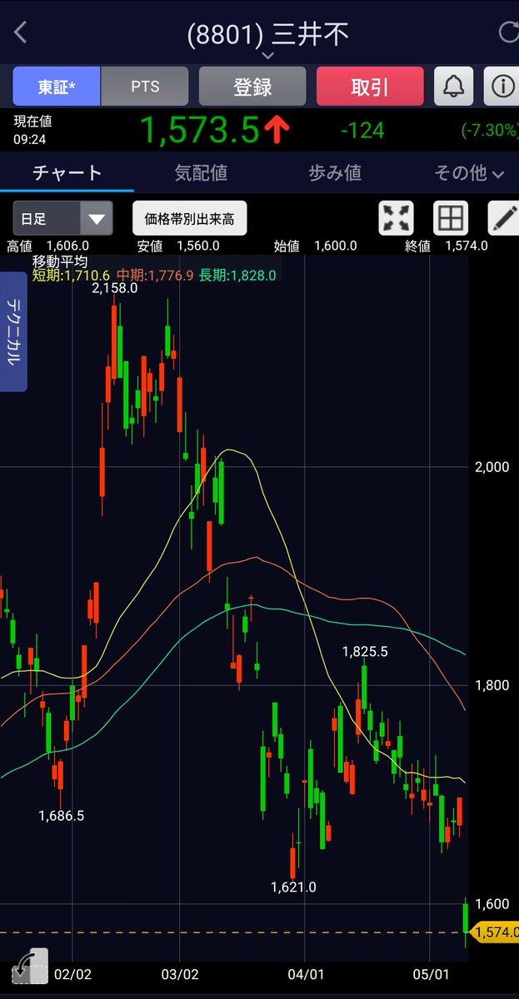Expand stock title chevron below 三井不
Image resolution: width=519 pixels, height=999 pixels.
pyautogui.click(x=267, y=56)
